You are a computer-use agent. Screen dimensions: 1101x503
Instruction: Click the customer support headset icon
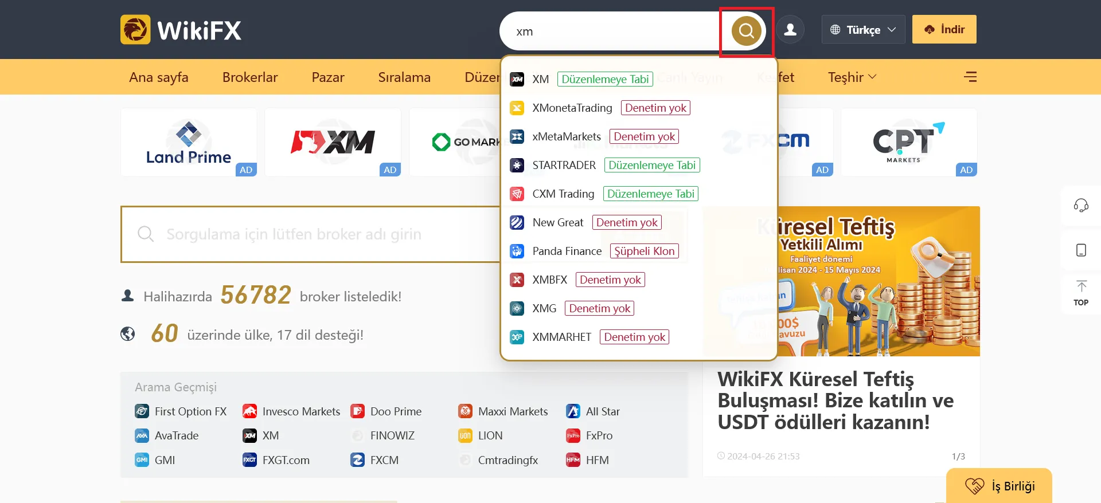1081,205
